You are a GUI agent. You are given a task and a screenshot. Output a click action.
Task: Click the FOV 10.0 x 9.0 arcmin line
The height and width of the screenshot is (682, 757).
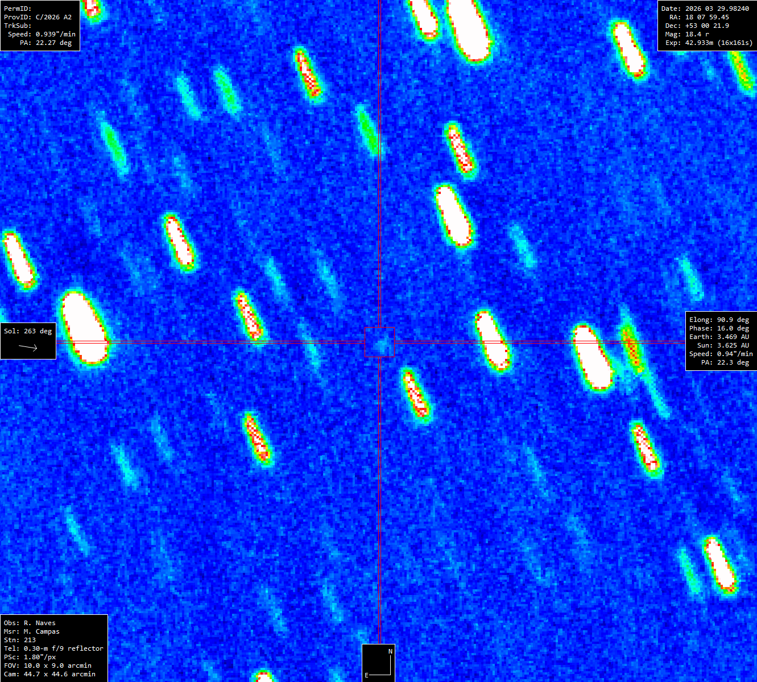coord(47,666)
